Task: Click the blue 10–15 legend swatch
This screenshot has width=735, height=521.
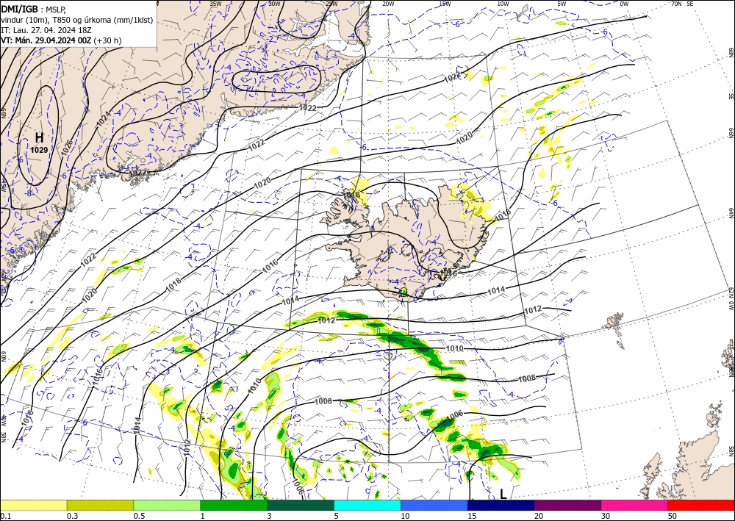Action: coord(434,505)
